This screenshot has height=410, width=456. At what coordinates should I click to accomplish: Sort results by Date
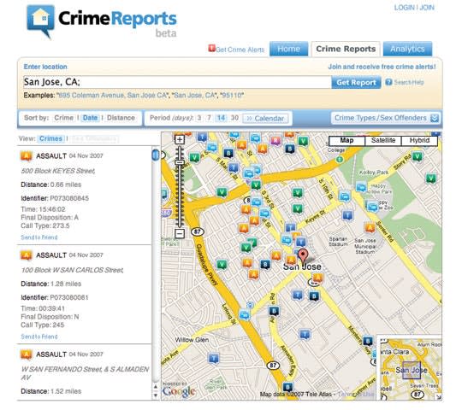tap(90, 118)
